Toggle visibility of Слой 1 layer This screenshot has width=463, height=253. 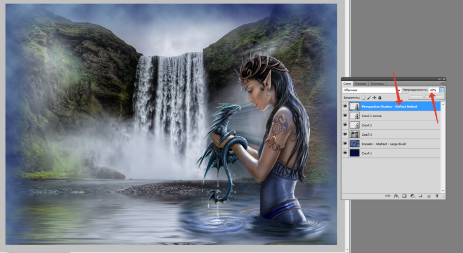click(x=345, y=153)
